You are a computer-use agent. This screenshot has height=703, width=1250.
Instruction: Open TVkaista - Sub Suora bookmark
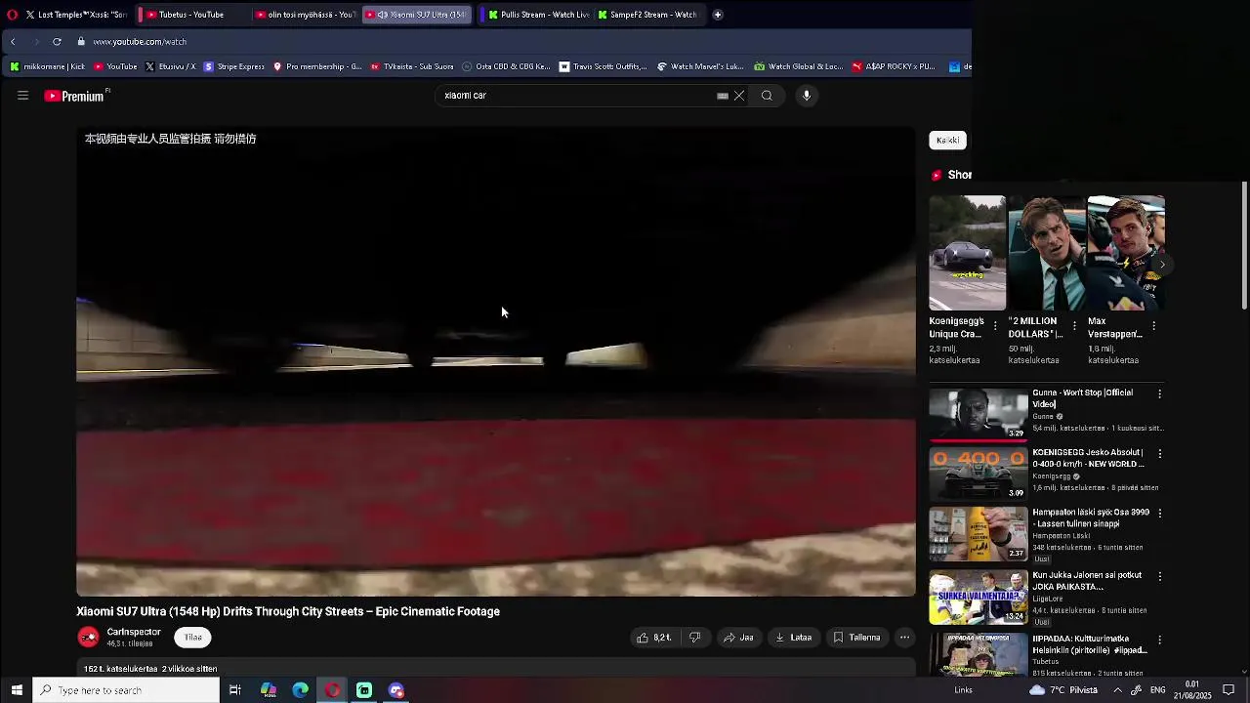[411, 66]
